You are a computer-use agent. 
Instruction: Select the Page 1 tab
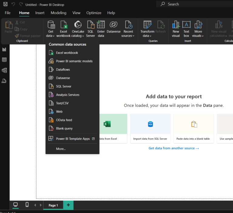(53, 205)
